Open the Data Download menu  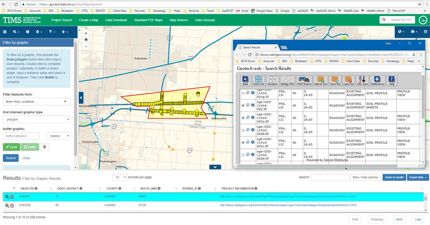116,20
